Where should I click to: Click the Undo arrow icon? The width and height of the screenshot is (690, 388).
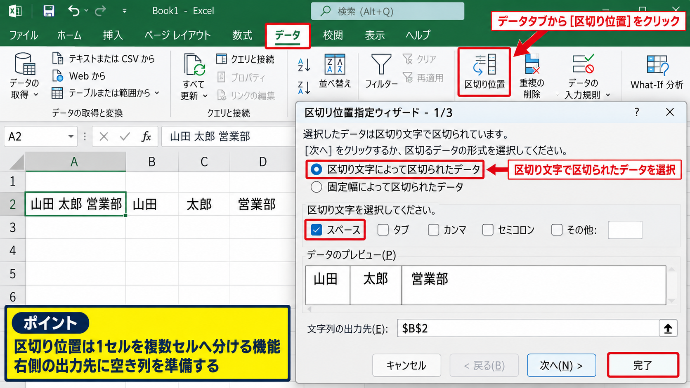(73, 11)
